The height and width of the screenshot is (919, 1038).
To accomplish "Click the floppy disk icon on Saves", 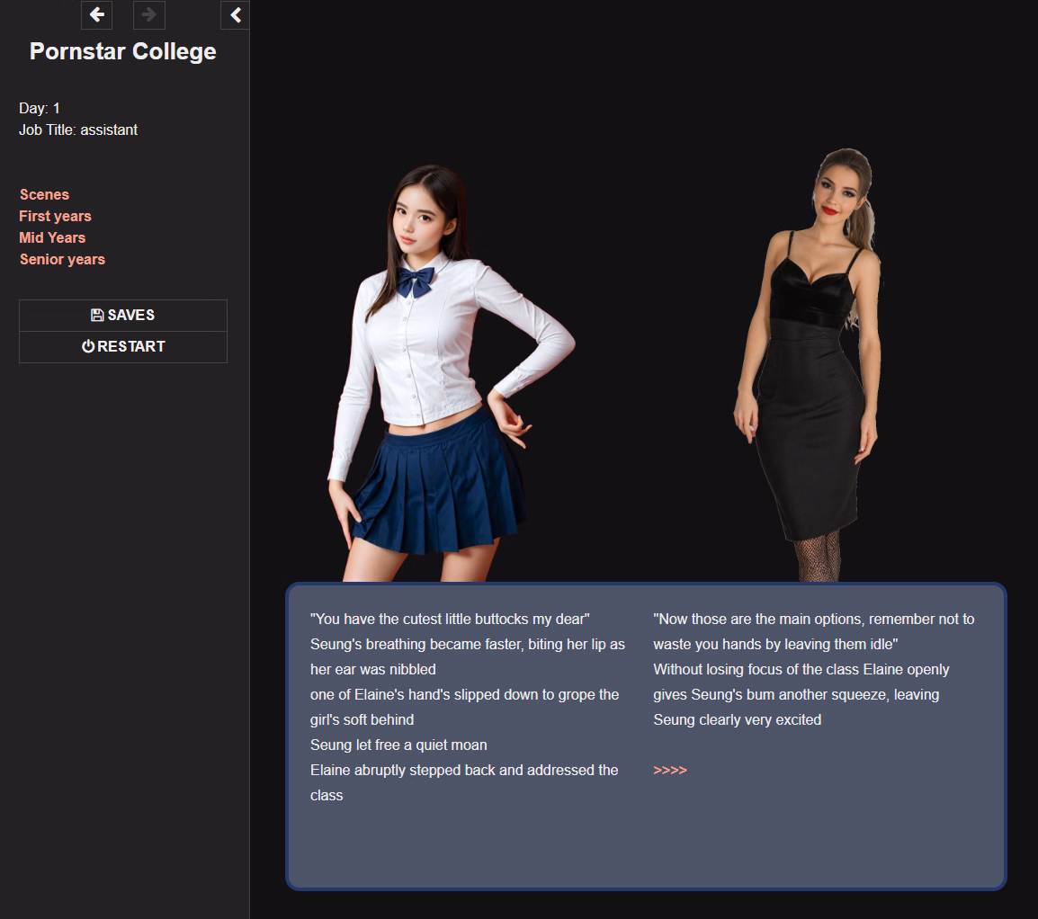I will [x=97, y=315].
